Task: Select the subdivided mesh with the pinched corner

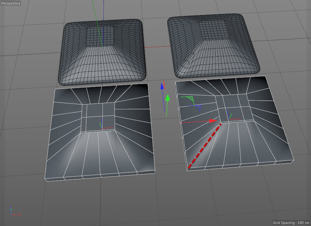Action: click(213, 46)
